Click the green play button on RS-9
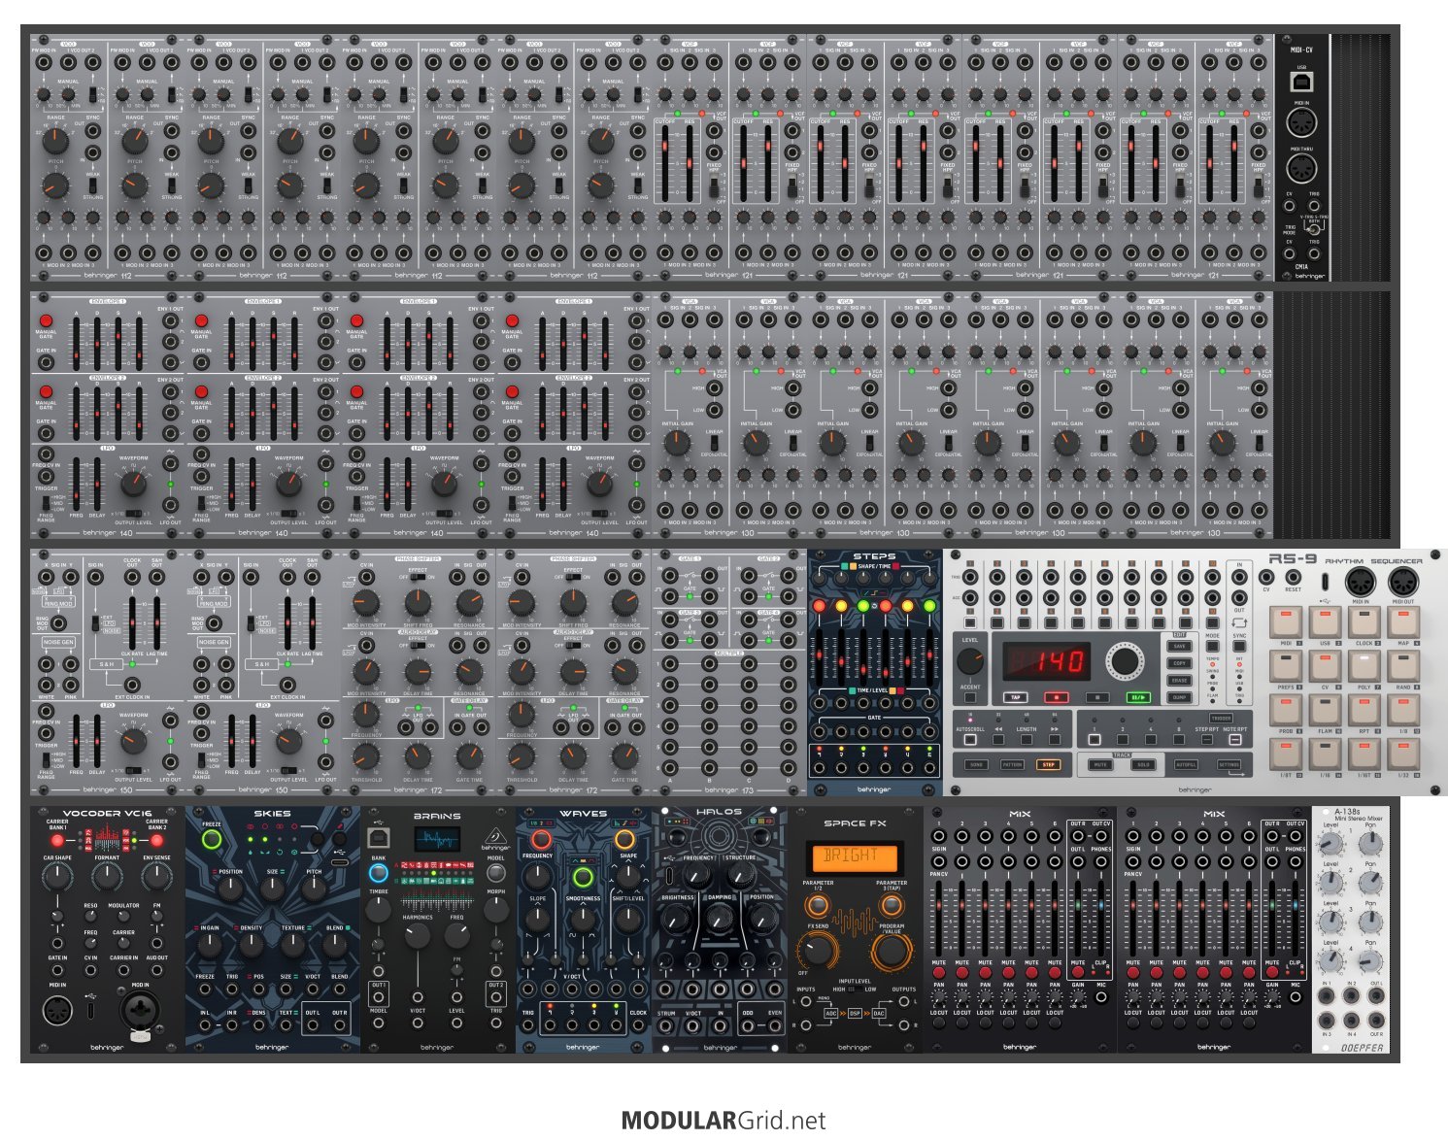Viewport: 1448px width, 1141px height. (1137, 697)
